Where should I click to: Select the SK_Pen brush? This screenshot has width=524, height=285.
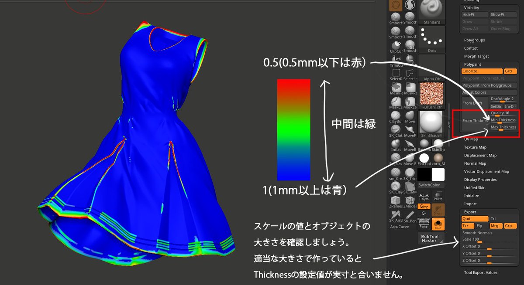tap(410, 216)
